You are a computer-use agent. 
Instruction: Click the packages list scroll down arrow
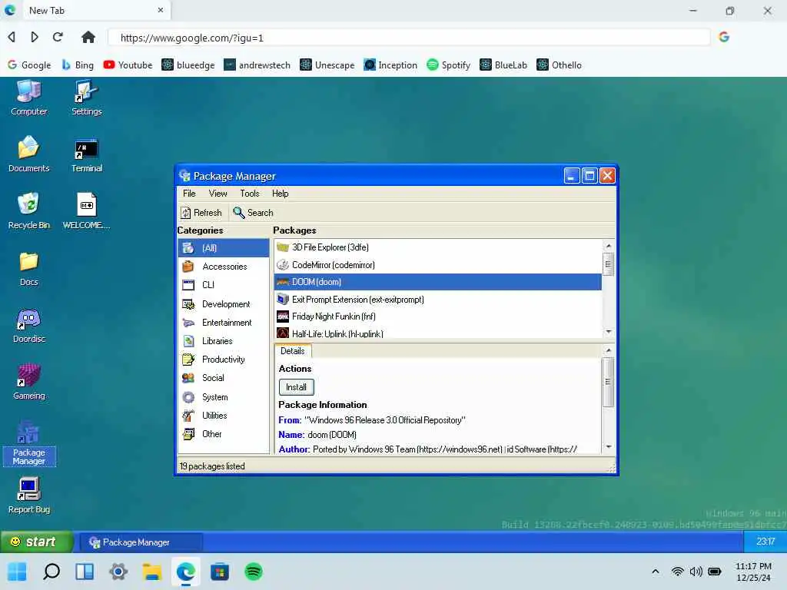[x=609, y=332]
